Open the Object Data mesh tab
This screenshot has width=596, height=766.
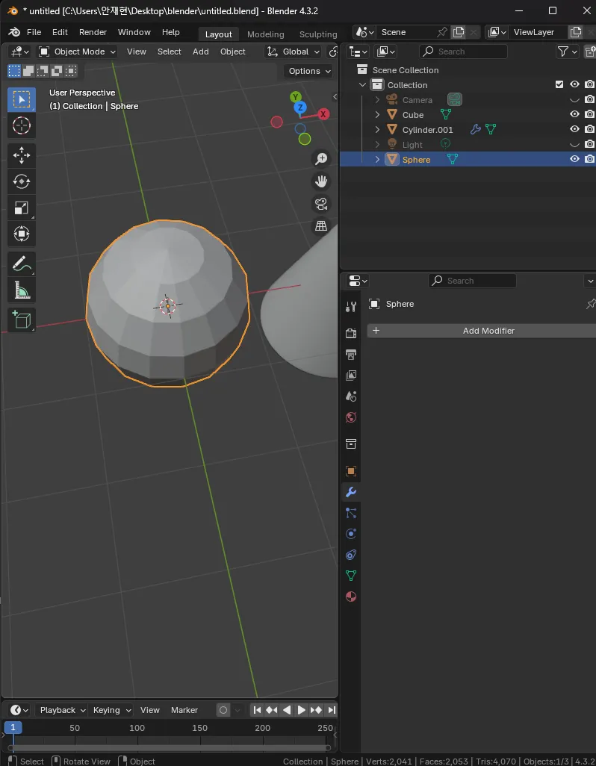click(351, 576)
